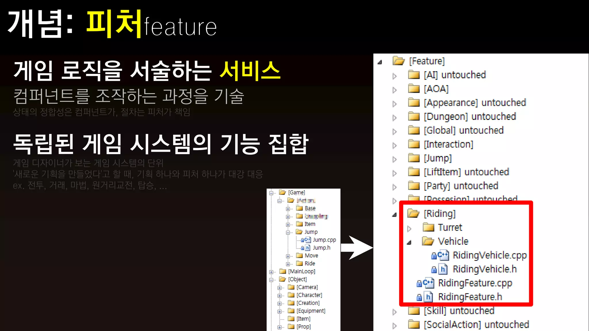Select the RidingFeature.cpp file name

tap(475, 283)
